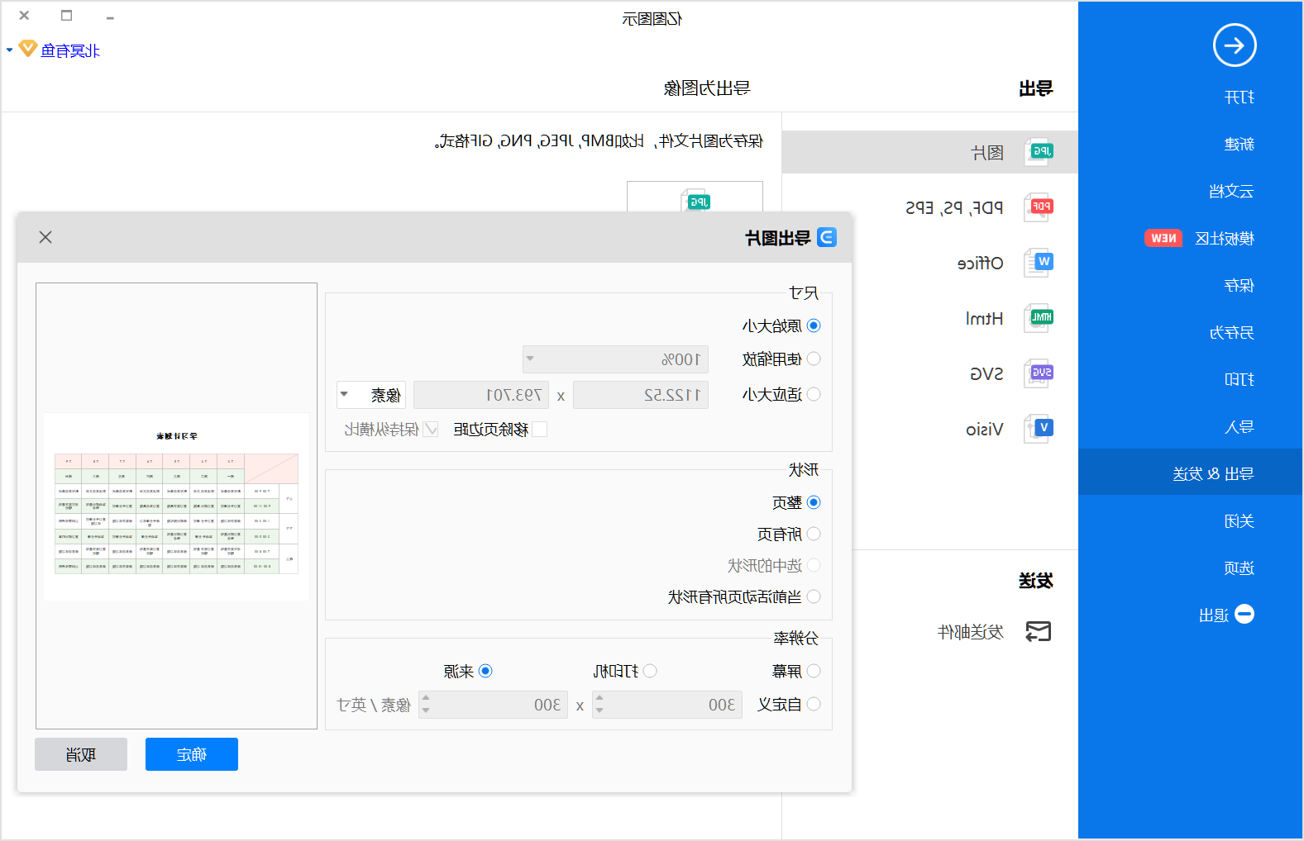Viewport: 1304px width, 841px height.
Task: Click the 300 resolution field beside 像素/英寸
Action: click(493, 705)
